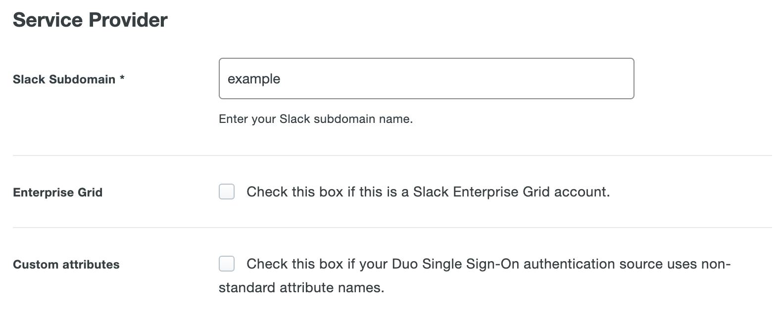Click the Custom attributes label

pyautogui.click(x=66, y=265)
